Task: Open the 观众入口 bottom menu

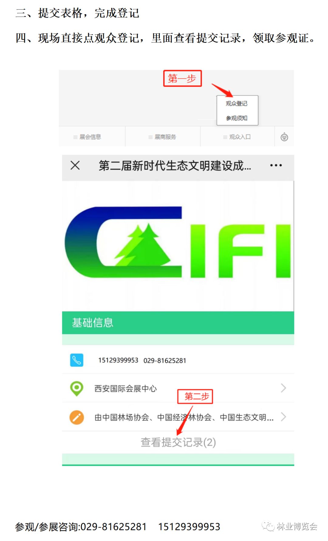Action: point(237,137)
